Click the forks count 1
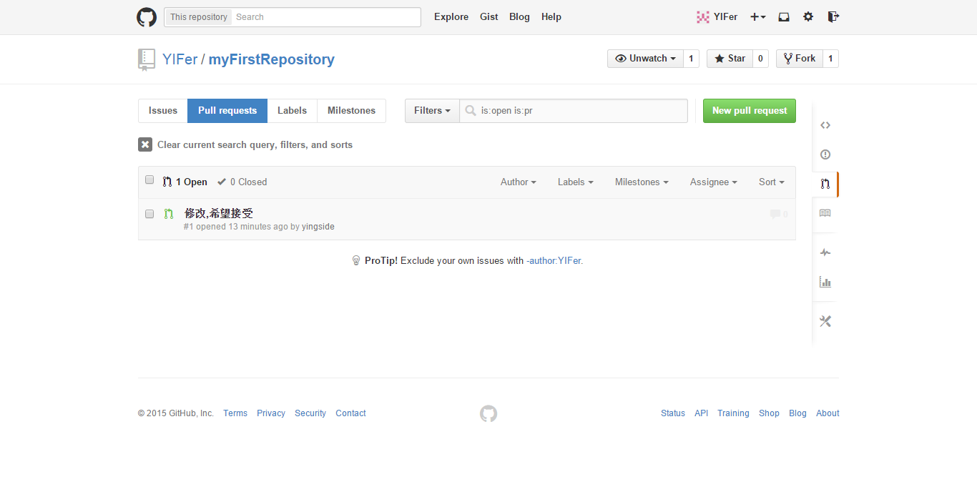The width and height of the screenshot is (977, 477). point(830,59)
